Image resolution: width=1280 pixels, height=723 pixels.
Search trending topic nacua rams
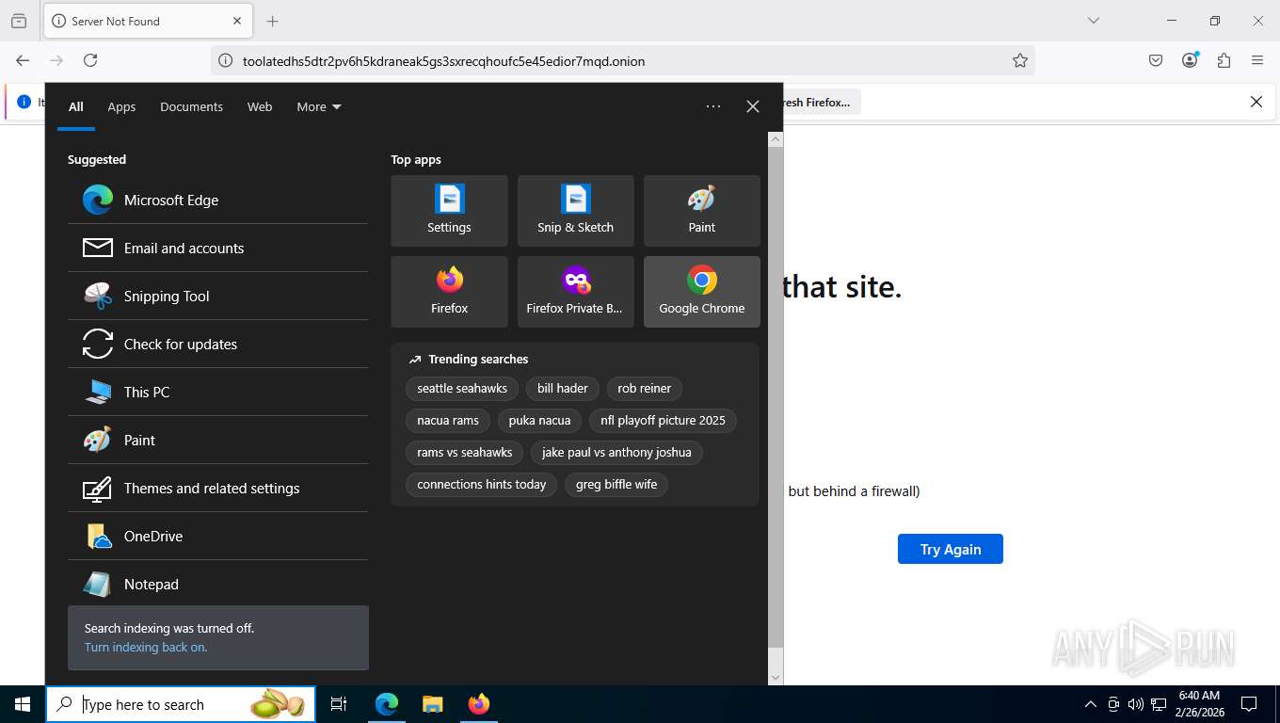point(448,420)
